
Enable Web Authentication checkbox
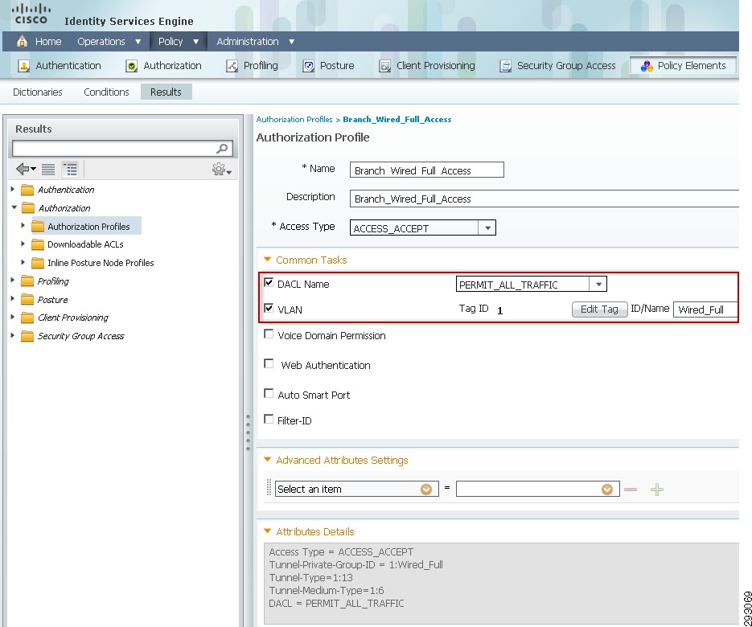click(x=269, y=364)
